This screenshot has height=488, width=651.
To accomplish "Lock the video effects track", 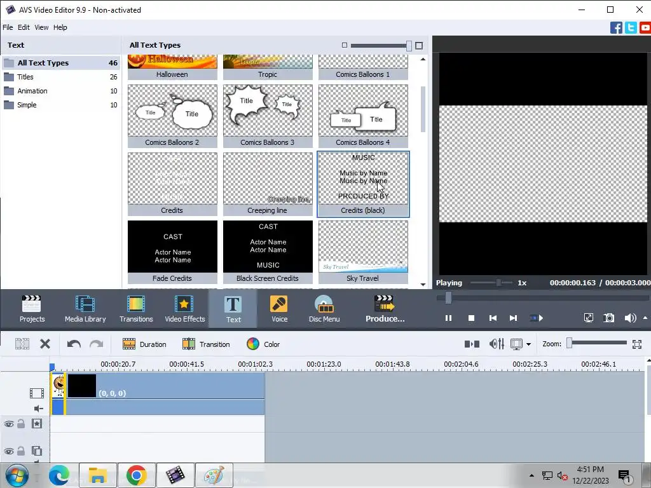I will [21, 424].
